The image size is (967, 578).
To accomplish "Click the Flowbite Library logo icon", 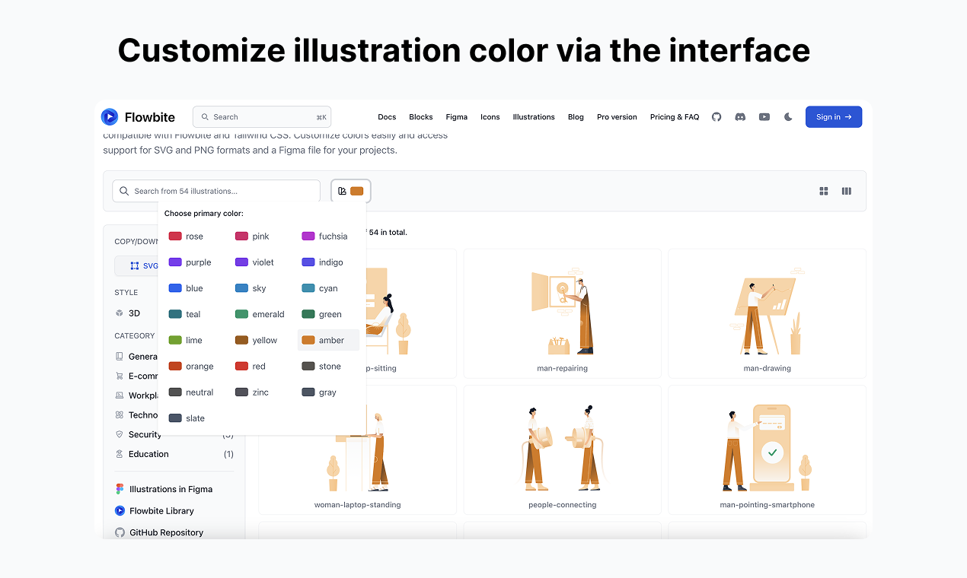I will (120, 511).
